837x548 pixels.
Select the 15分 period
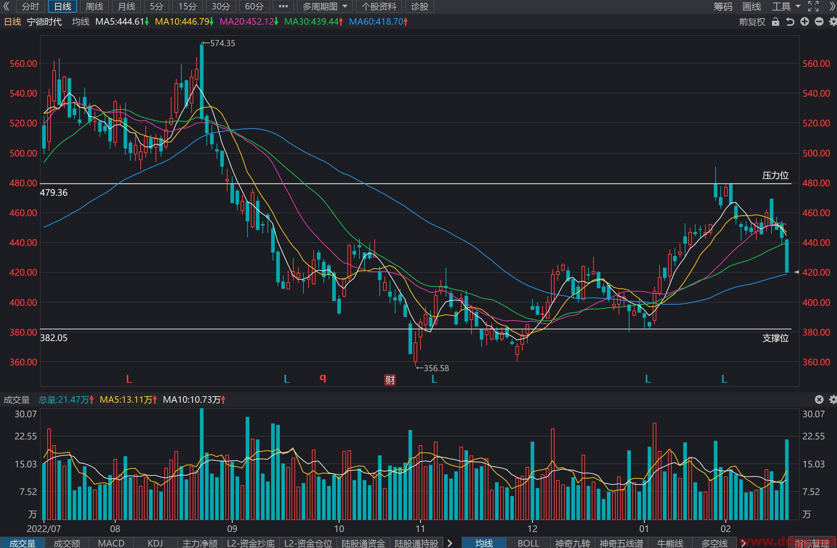point(188,7)
